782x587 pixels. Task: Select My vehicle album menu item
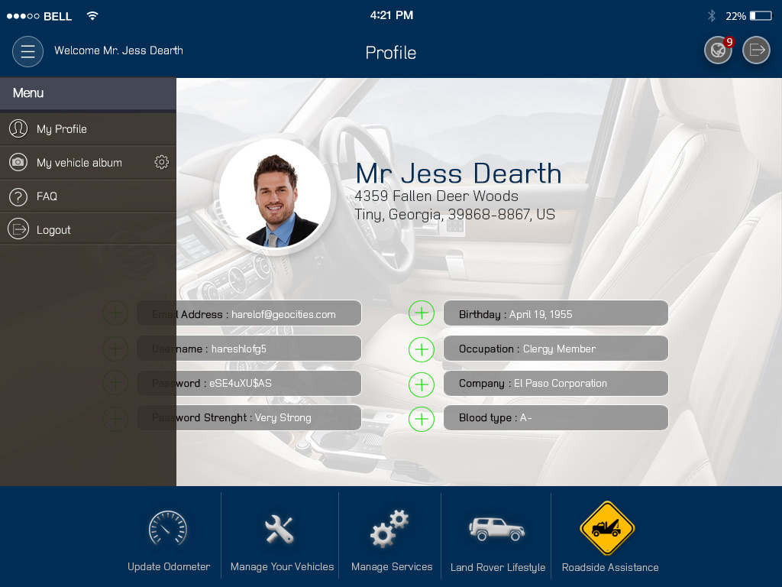(x=88, y=163)
